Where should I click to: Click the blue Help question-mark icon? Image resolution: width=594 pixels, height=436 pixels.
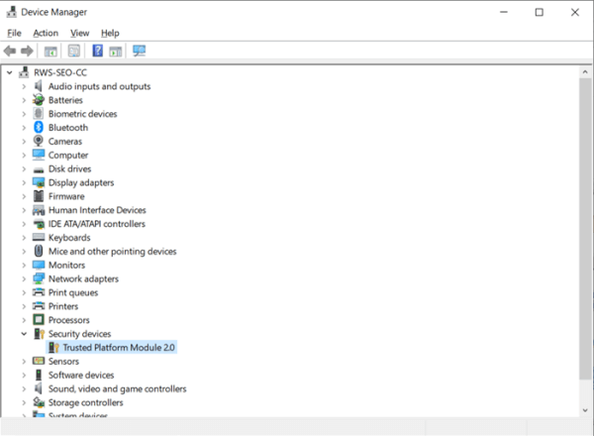(x=98, y=51)
